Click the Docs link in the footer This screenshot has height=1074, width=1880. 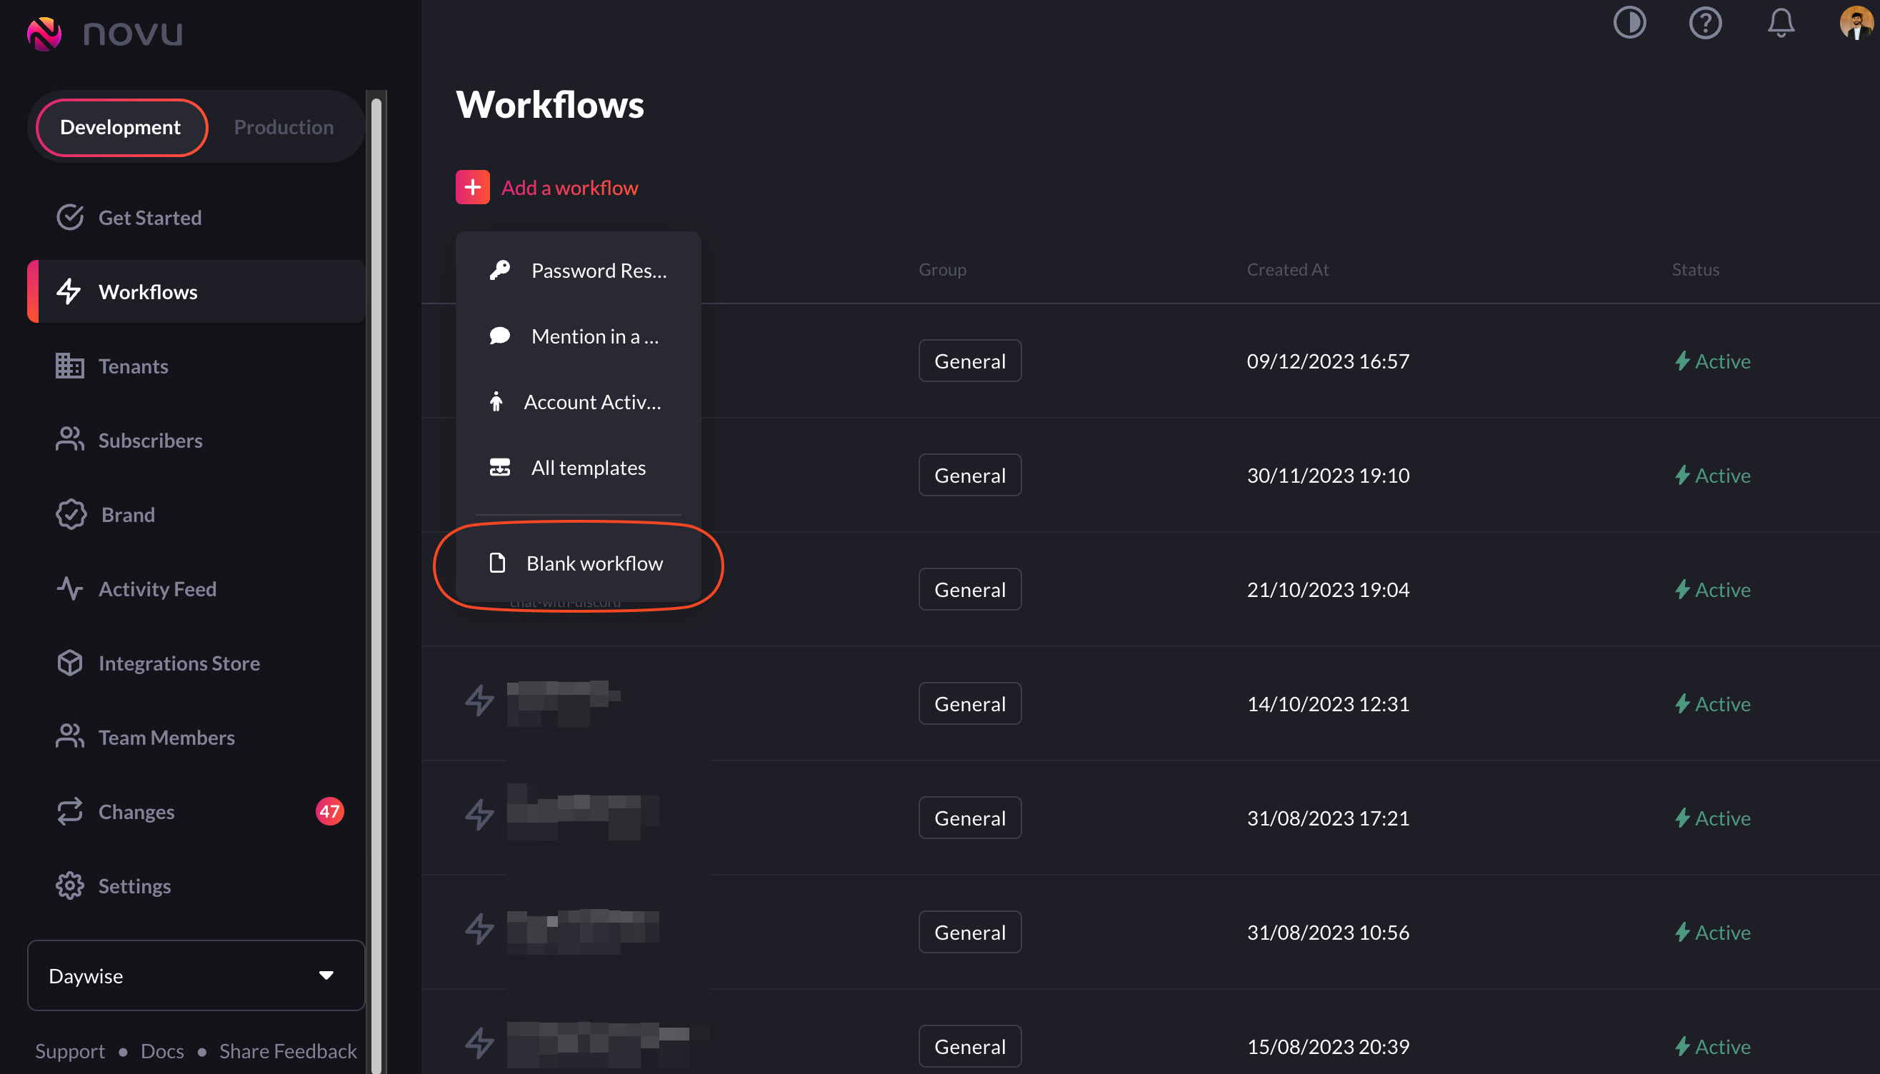click(x=161, y=1050)
